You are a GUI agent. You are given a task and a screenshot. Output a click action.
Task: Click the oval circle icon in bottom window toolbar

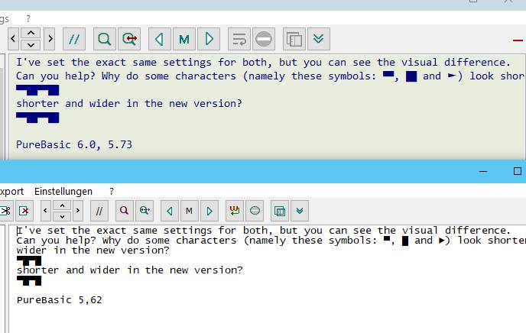255,211
